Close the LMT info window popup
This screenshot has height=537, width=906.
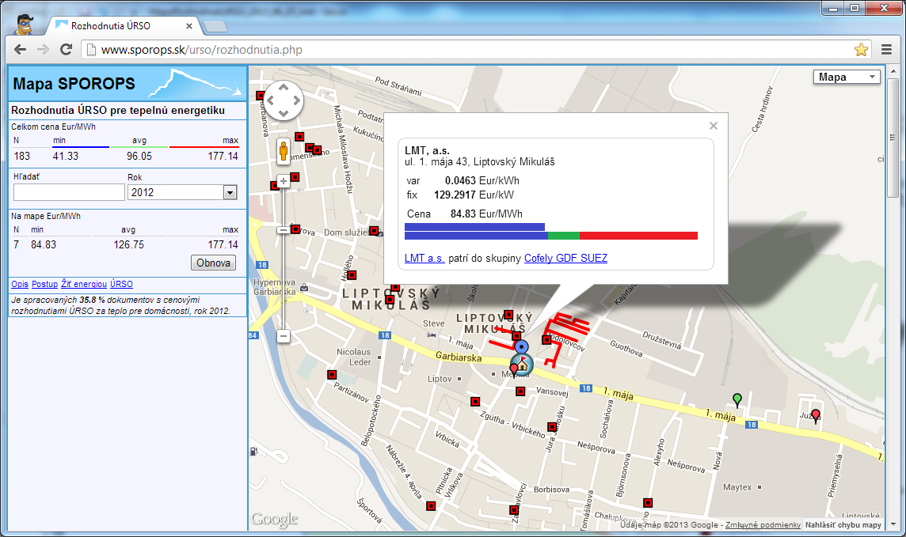pos(714,126)
